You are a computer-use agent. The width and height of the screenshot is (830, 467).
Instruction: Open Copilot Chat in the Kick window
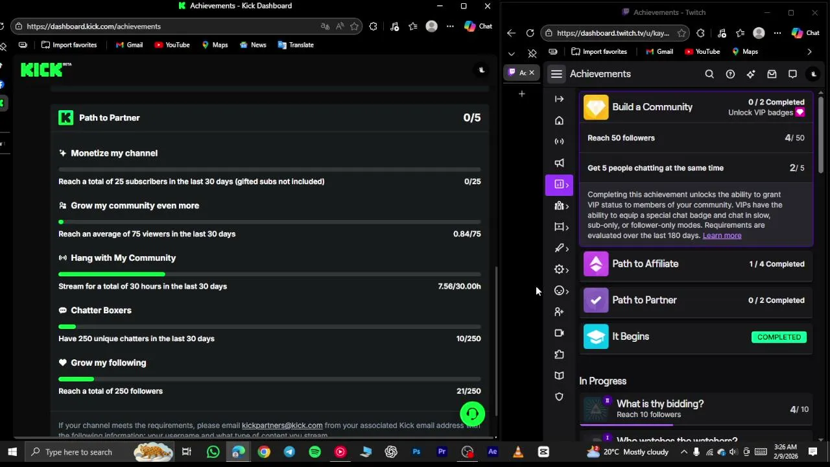click(478, 27)
